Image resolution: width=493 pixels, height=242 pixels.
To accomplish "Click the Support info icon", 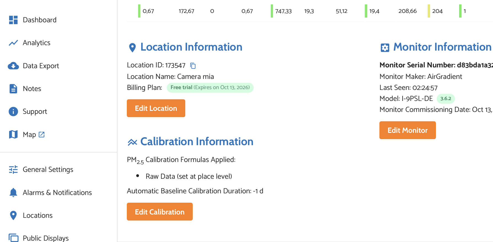I will coord(13,112).
